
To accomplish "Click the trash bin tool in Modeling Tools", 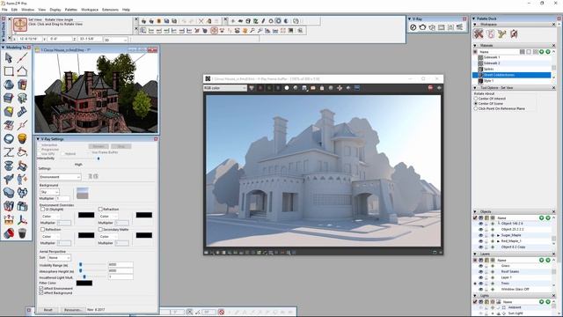I will click(22, 233).
